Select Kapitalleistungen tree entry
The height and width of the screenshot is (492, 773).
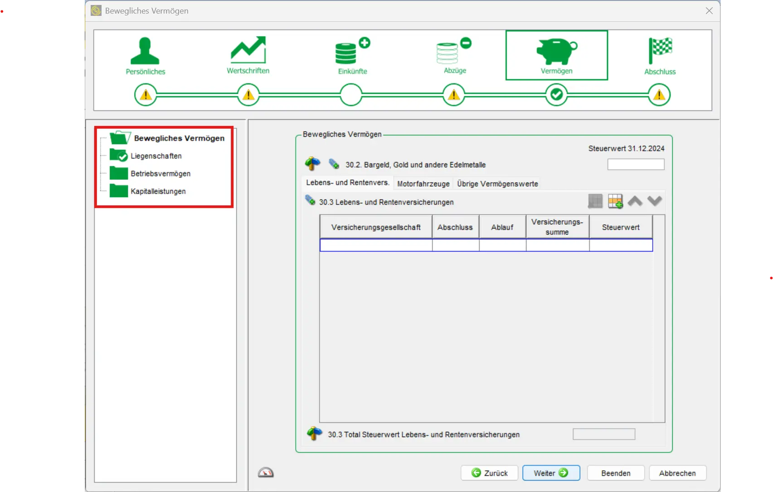[x=158, y=191]
